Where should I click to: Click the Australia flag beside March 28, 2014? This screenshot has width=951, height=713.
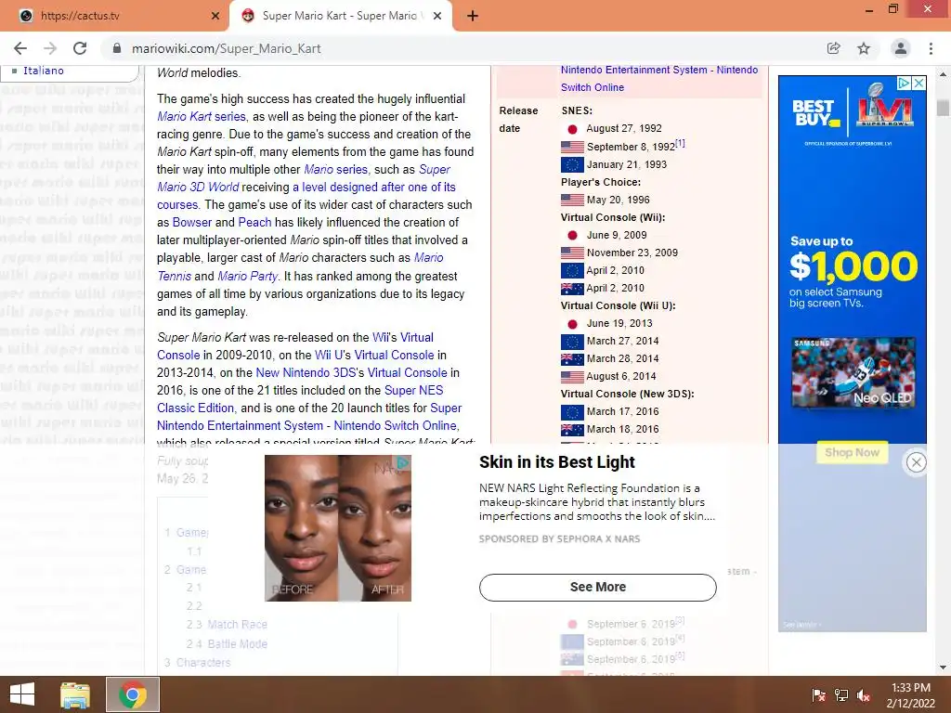(x=572, y=359)
